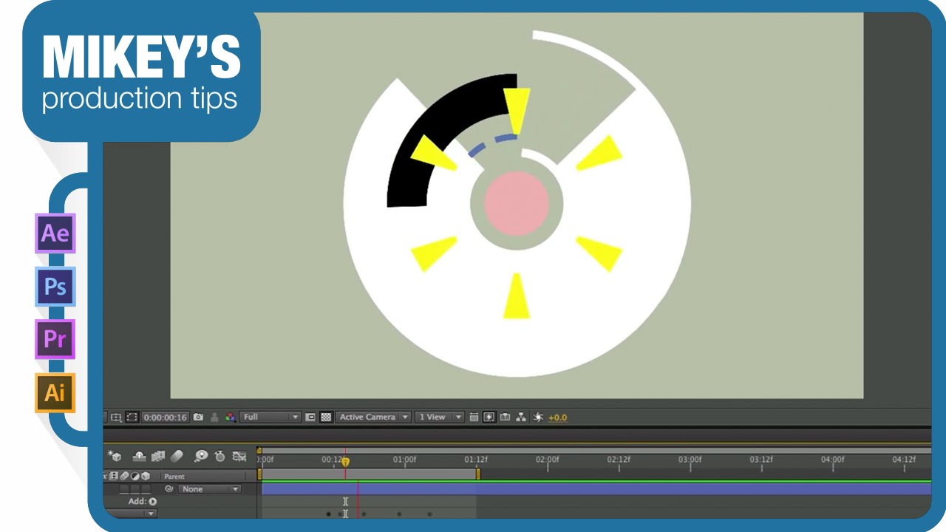Click the 02:12f mark on the time ruler

tap(619, 460)
